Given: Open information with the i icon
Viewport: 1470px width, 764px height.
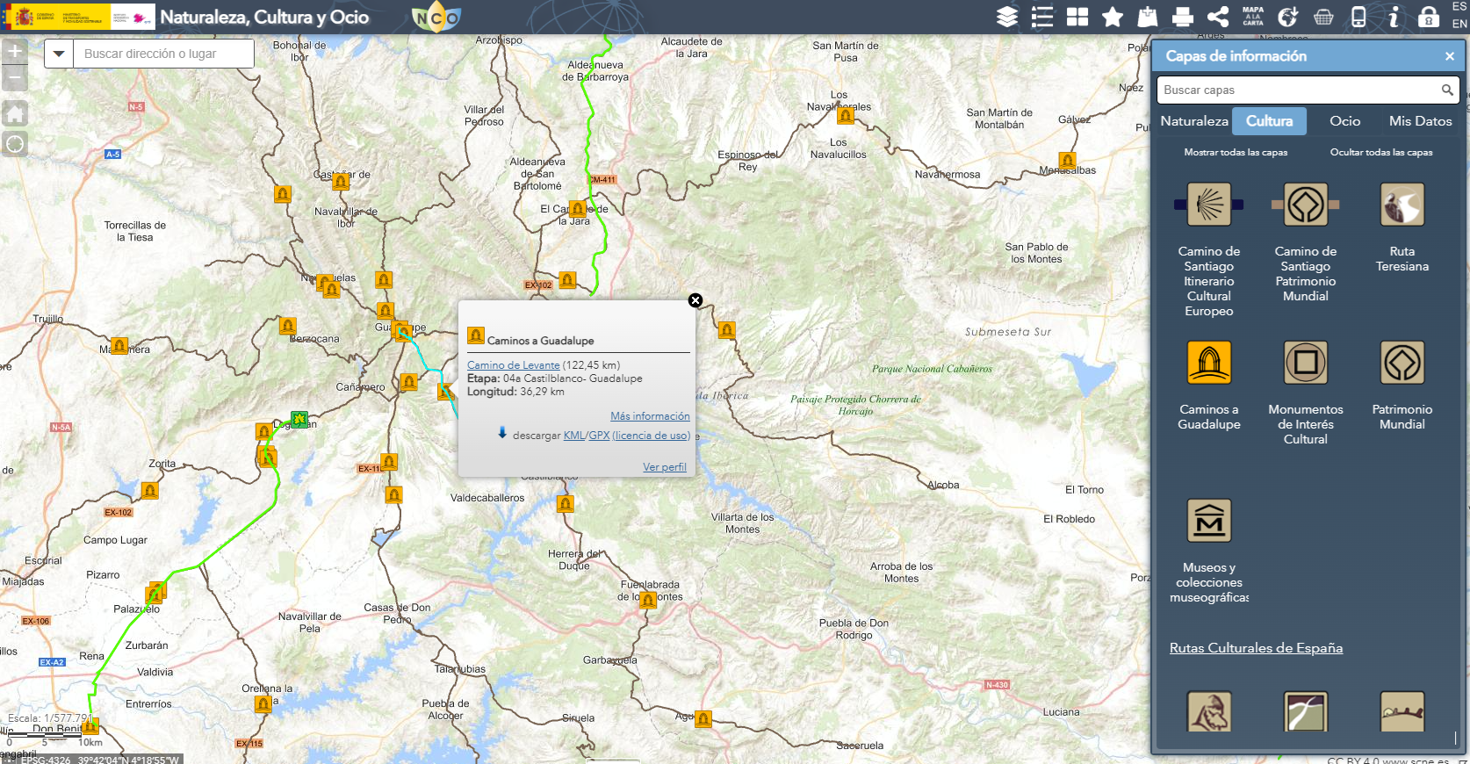Looking at the screenshot, I should point(1394,17).
